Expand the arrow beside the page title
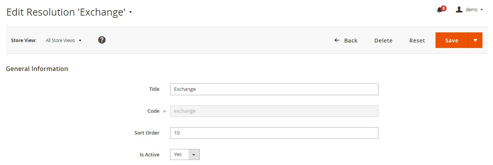This screenshot has width=493, height=165. coord(131,12)
